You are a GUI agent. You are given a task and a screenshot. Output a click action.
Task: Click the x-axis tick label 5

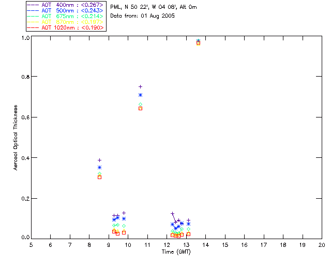[31, 245]
